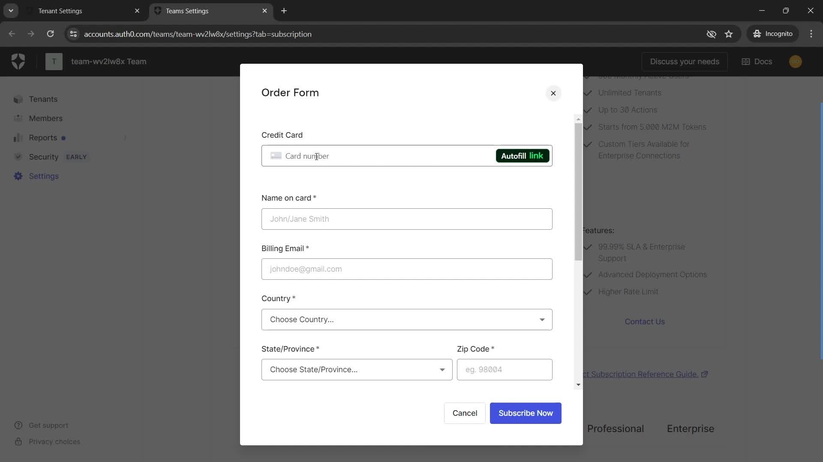823x462 pixels.
Task: Open Members in the sidebar
Action: pos(45,118)
